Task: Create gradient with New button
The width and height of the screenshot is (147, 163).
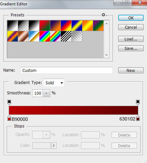Action: 131,70
